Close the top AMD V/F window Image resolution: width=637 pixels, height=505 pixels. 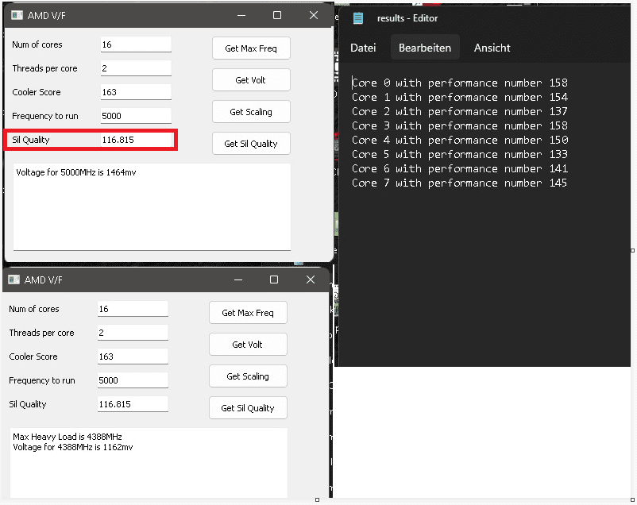point(314,15)
